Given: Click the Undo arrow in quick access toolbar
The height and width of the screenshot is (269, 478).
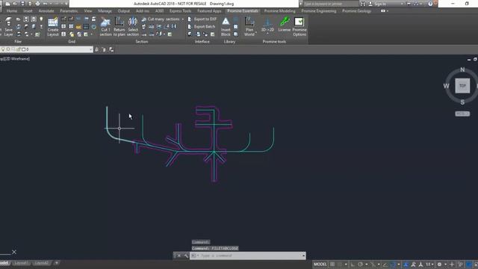Looking at the screenshot, I should (x=45, y=4).
